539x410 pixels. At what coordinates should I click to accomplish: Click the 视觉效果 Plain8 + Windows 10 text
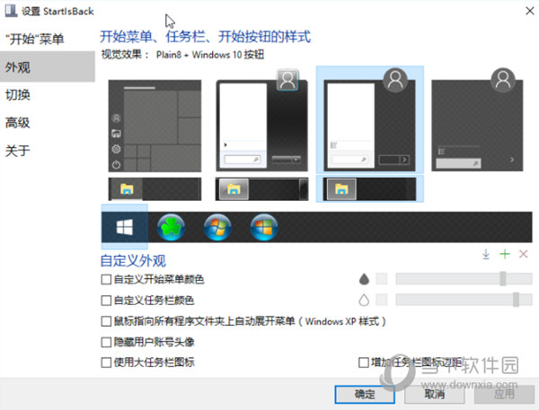click(182, 55)
